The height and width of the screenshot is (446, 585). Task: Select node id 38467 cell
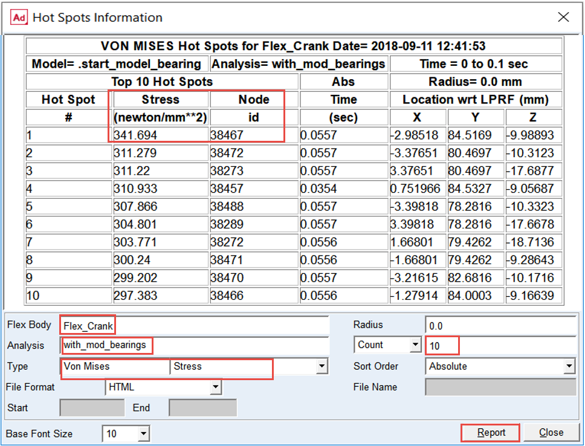[254, 135]
